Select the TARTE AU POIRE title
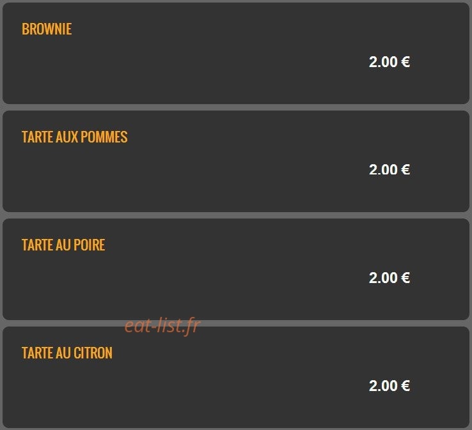The width and height of the screenshot is (472, 430). (x=63, y=245)
